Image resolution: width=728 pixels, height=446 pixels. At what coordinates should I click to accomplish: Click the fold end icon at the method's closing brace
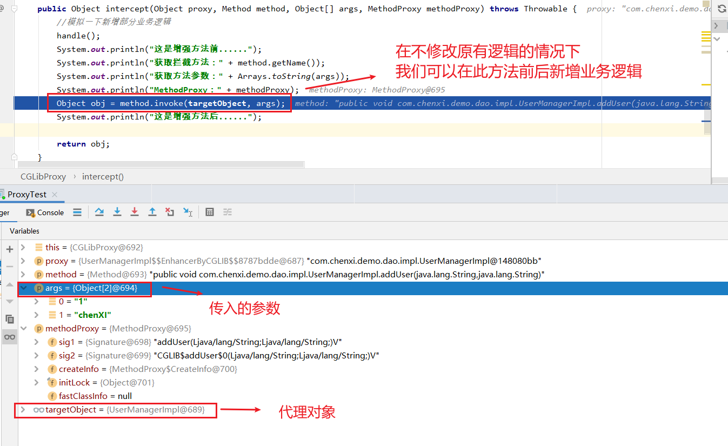[15, 157]
